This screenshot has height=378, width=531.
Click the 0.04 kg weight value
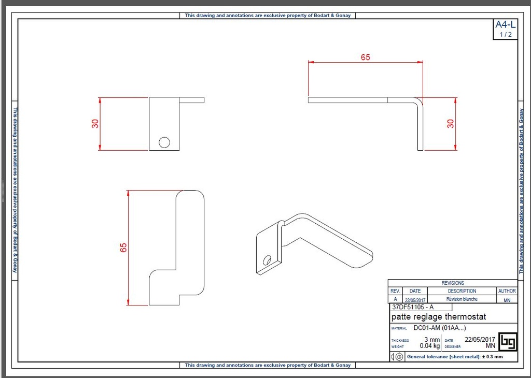(x=429, y=346)
